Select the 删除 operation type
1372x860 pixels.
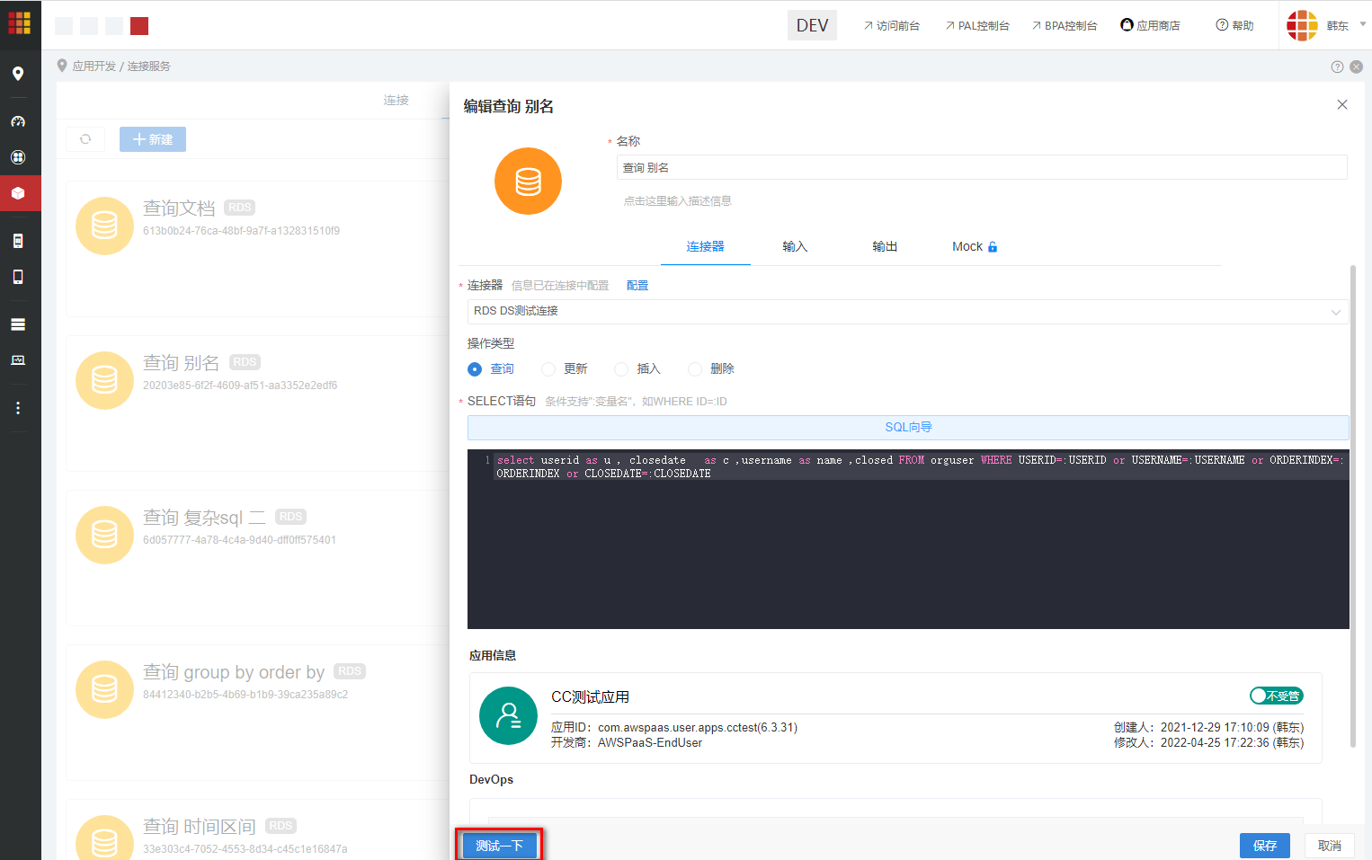pos(694,368)
